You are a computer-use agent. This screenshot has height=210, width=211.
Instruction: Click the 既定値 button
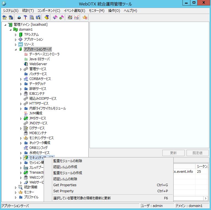197,153
